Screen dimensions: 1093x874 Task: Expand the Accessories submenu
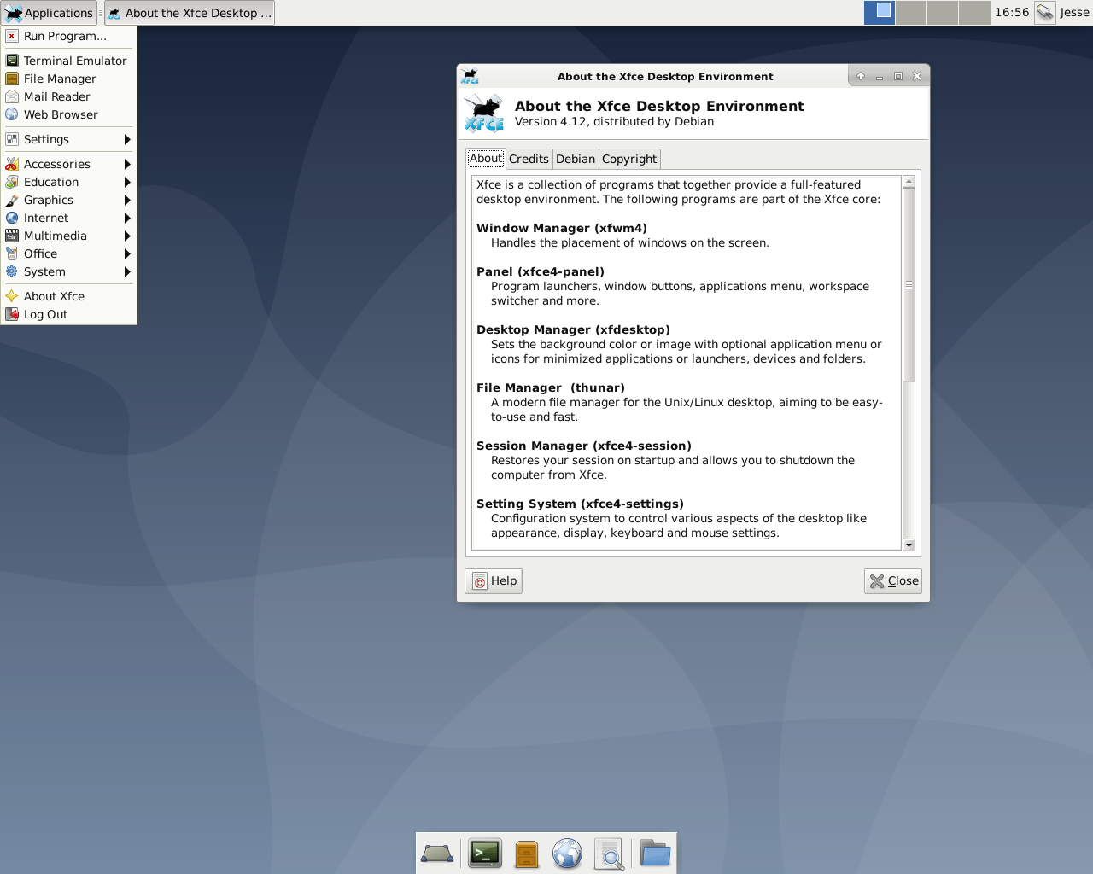(68, 164)
